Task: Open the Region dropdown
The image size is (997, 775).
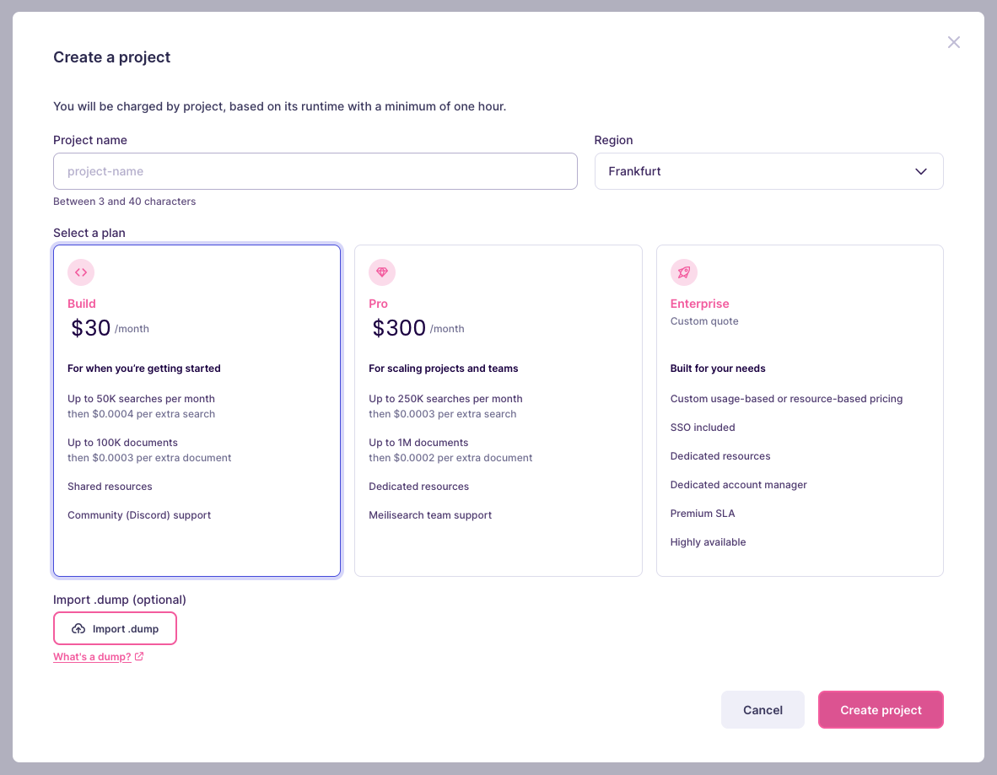Action: 768,170
